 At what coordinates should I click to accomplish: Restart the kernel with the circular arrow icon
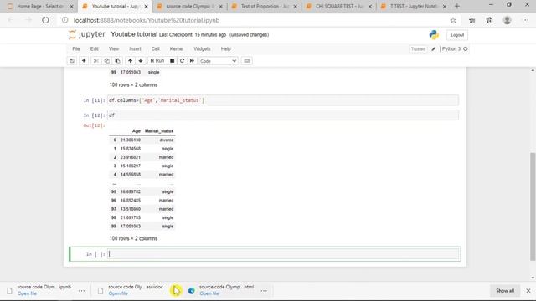183,61
